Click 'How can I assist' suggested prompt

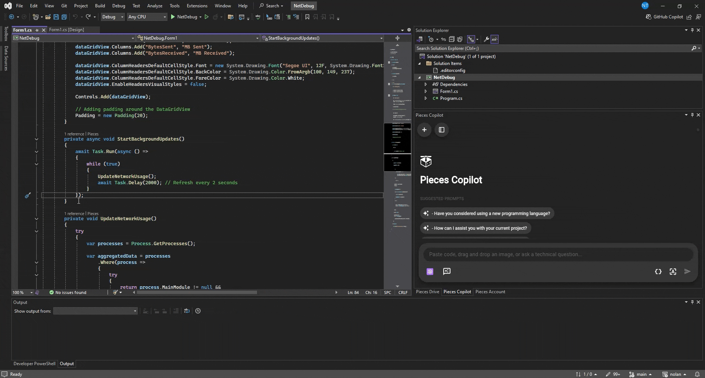pyautogui.click(x=476, y=228)
